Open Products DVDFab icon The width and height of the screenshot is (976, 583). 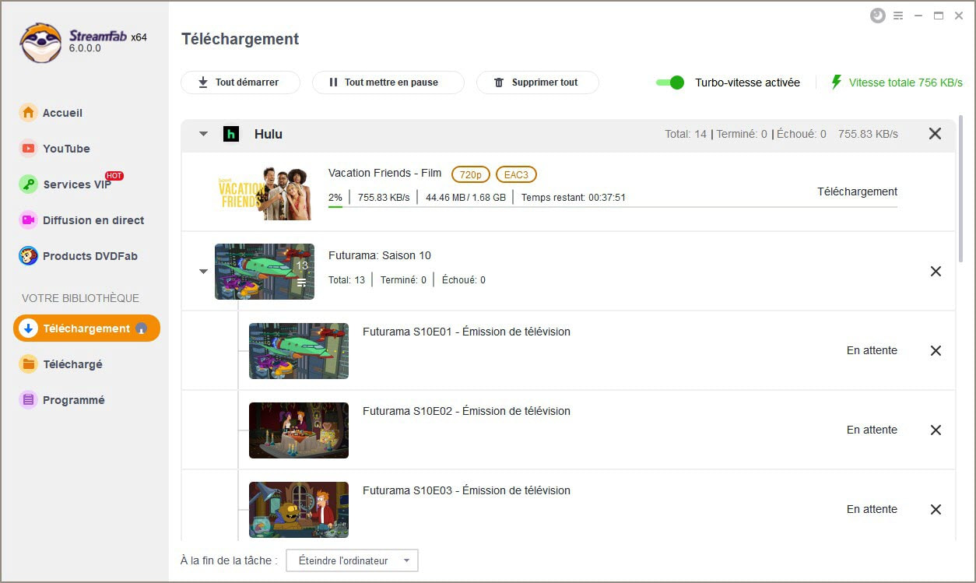[x=28, y=256]
